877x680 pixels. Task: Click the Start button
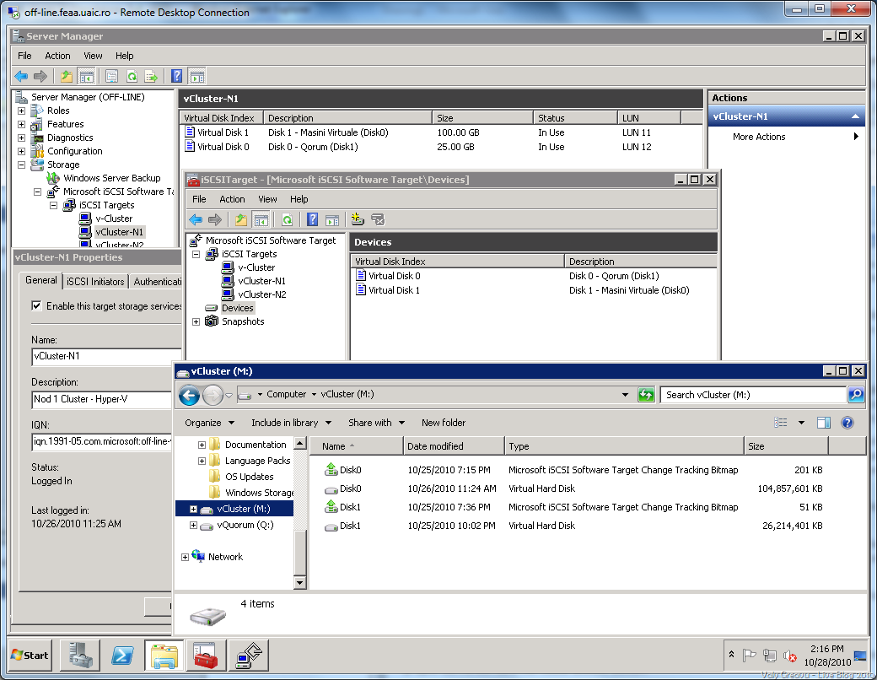(30, 655)
